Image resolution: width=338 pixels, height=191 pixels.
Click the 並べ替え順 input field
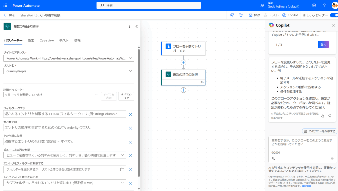tap(65, 127)
